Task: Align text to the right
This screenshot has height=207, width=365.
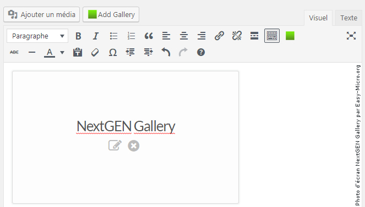Action: (201, 36)
